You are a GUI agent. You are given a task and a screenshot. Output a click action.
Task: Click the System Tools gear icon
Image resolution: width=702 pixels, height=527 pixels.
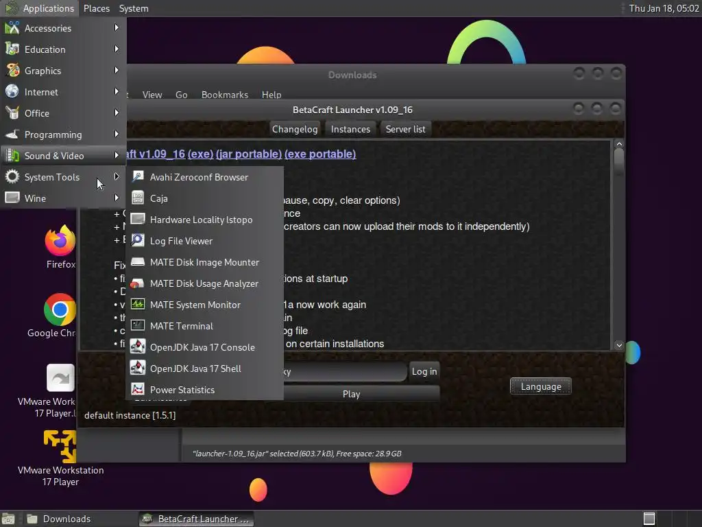click(x=12, y=176)
